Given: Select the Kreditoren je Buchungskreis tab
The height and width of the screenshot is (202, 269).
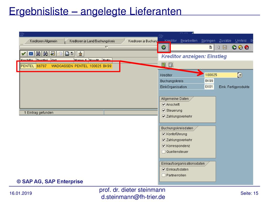Looking at the screenshot, I should [x=143, y=41].
